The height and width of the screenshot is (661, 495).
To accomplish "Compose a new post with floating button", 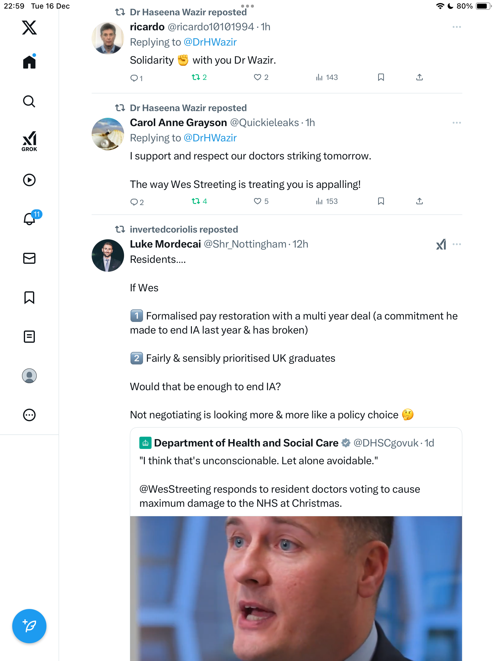I will click(x=29, y=626).
